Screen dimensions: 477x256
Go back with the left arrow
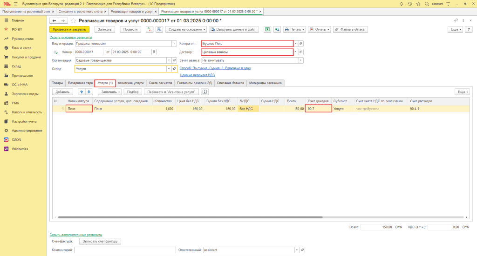[x=54, y=20]
